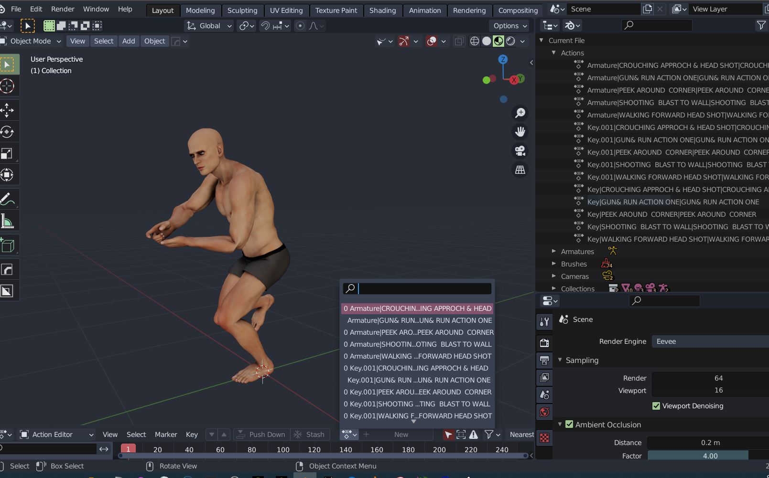
Task: Switch perspective/orthographic grid icon
Action: (520, 170)
